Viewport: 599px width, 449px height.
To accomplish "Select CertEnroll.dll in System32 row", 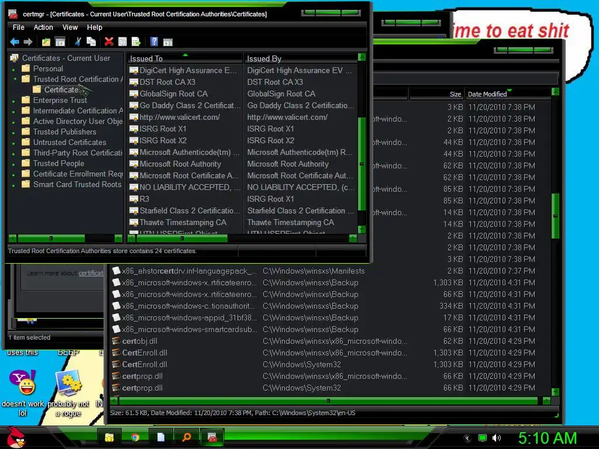I will [331, 364].
